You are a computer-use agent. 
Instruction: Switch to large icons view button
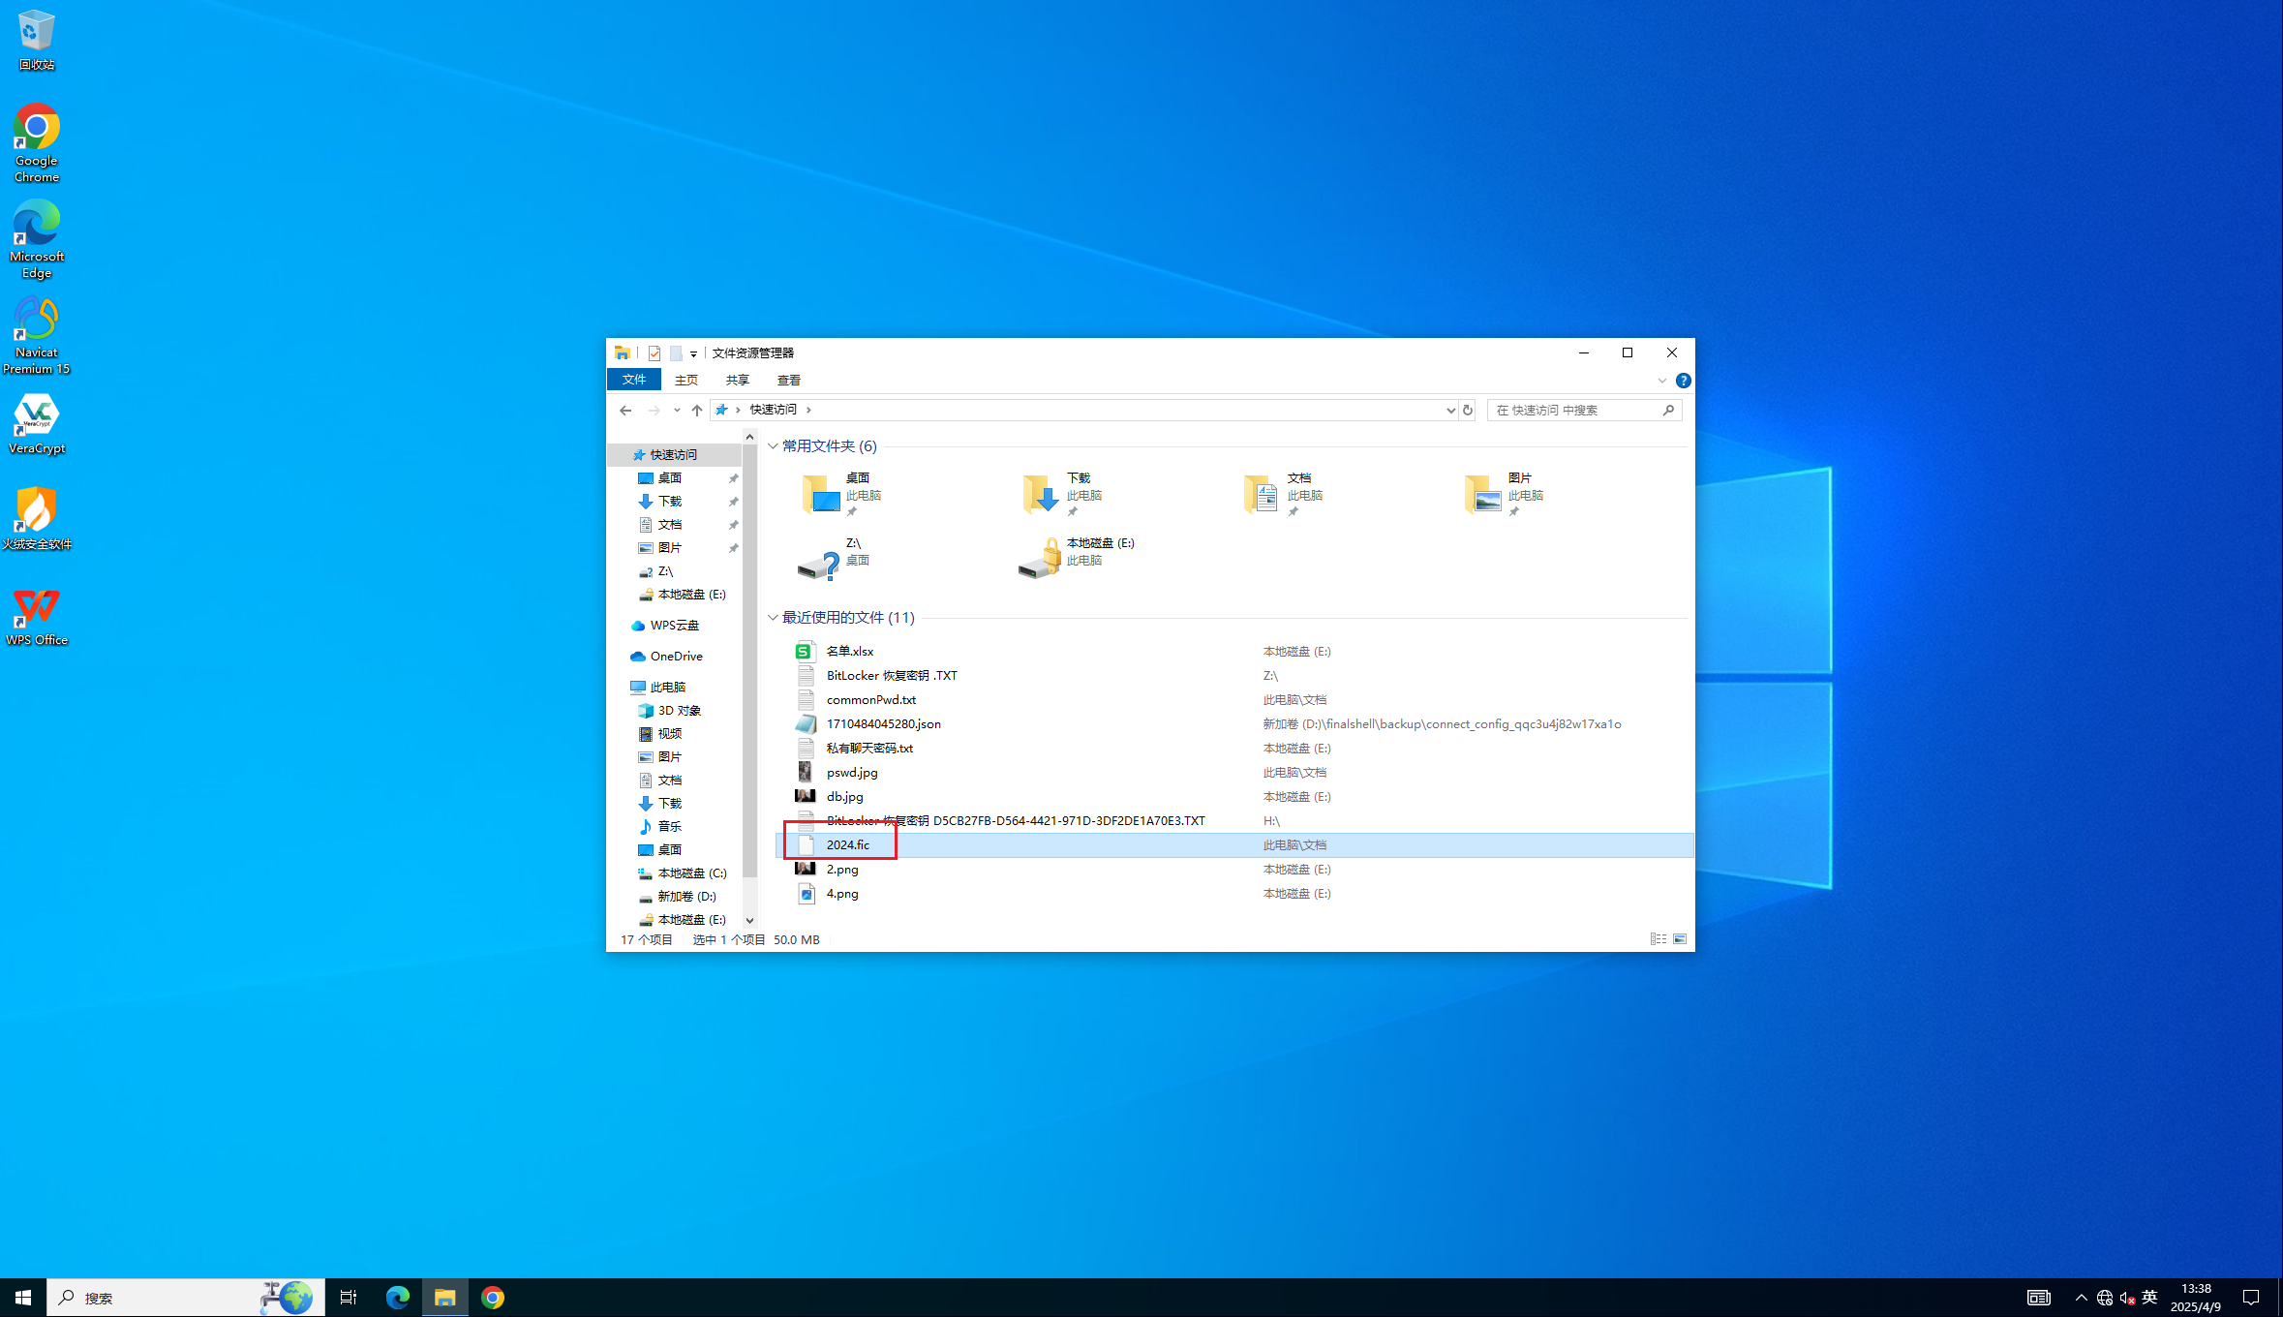click(x=1681, y=939)
